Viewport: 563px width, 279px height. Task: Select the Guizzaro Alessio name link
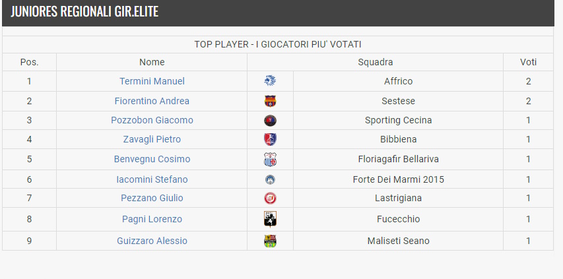[x=152, y=241]
